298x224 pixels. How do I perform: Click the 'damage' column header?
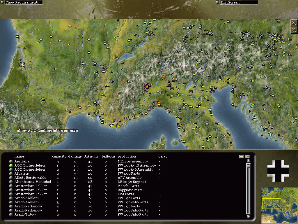tap(75, 156)
